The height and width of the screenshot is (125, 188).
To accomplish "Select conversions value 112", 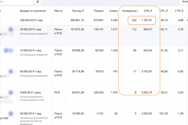I will [134, 29].
